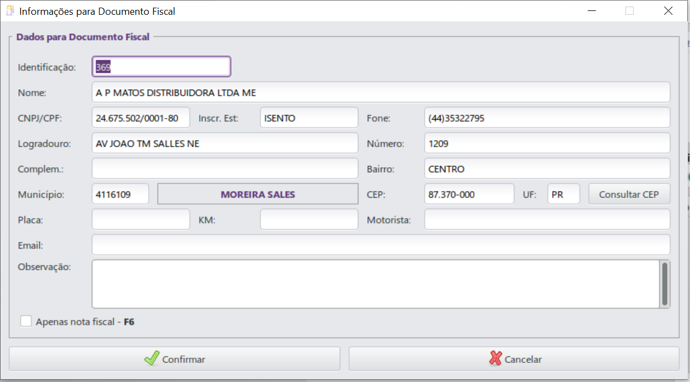Focus the empty Complem. field

tap(225, 169)
